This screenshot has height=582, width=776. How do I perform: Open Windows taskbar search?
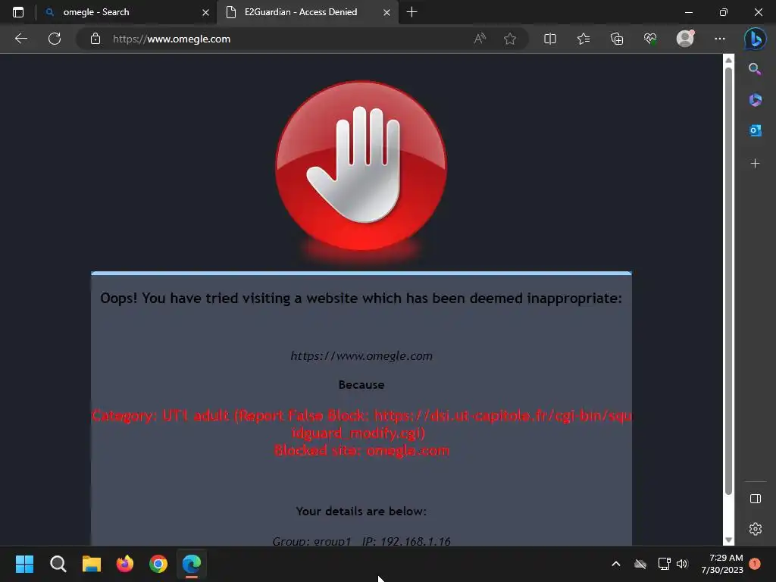pyautogui.click(x=58, y=564)
